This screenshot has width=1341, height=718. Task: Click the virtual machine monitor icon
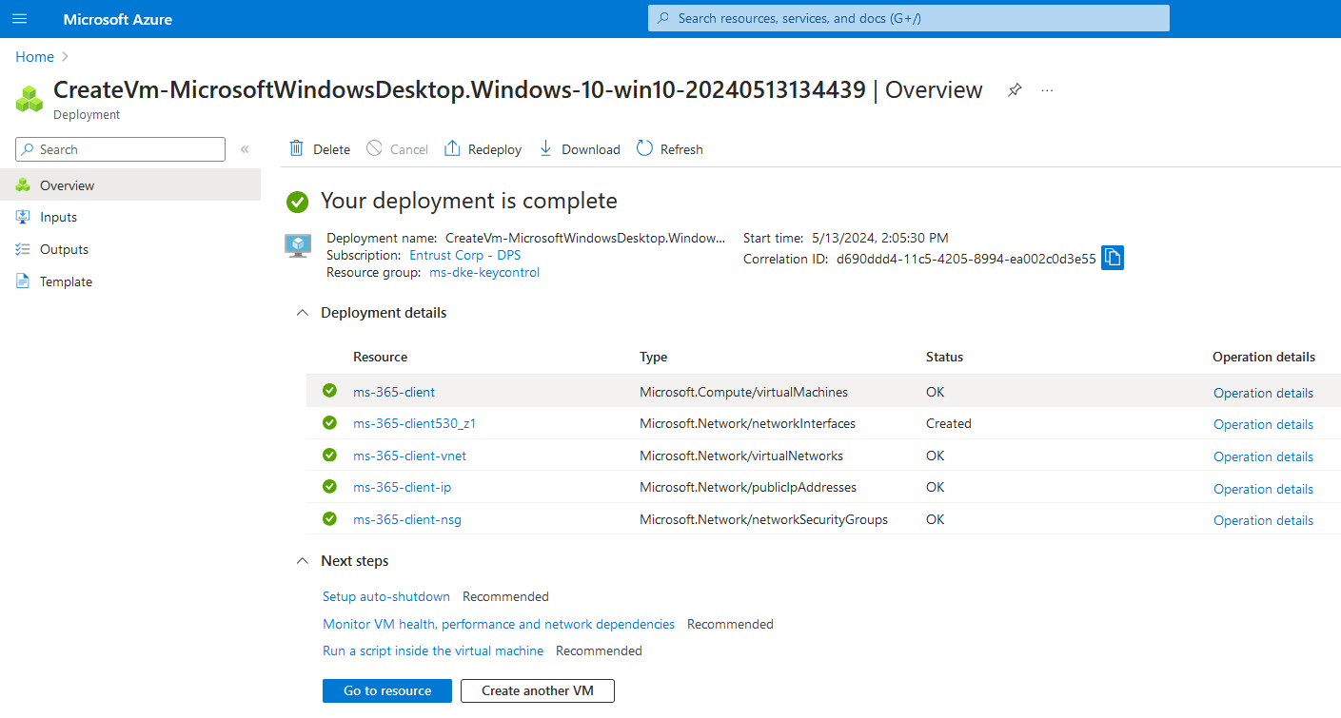pyautogui.click(x=298, y=245)
